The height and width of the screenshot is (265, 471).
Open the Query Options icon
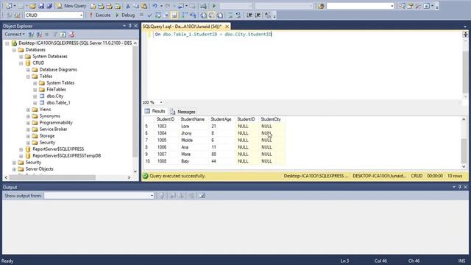[x=166, y=15]
